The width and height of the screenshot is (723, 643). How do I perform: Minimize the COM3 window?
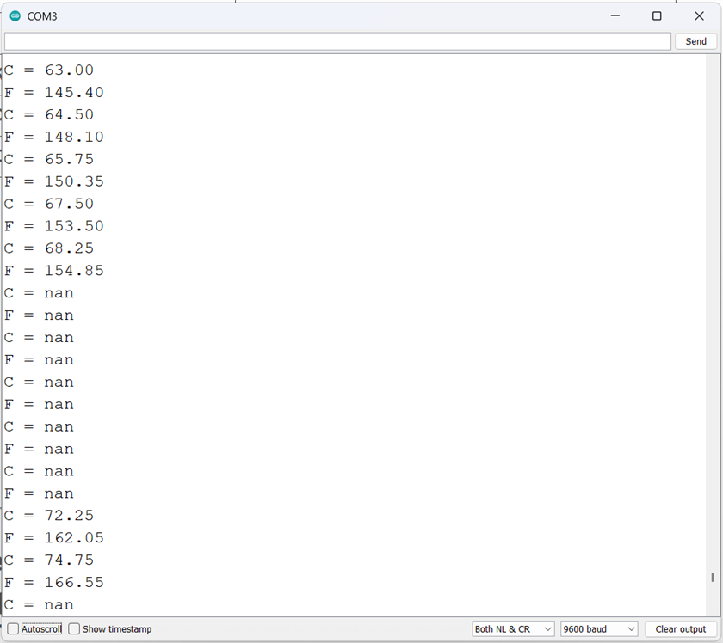click(x=615, y=16)
